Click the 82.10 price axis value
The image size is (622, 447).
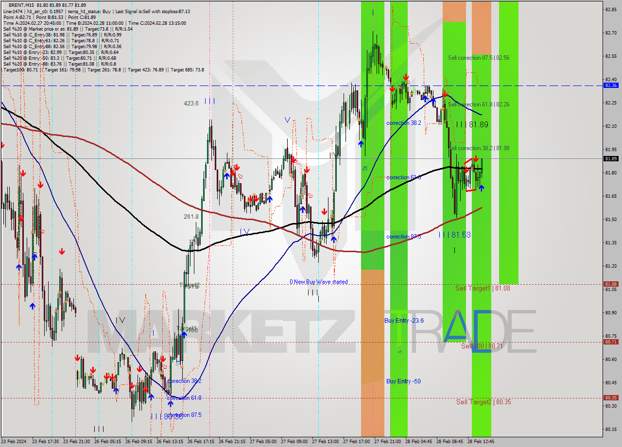[611, 126]
